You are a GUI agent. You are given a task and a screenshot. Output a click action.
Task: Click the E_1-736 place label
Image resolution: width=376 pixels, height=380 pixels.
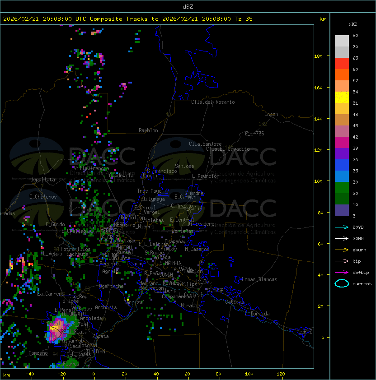tap(254, 134)
